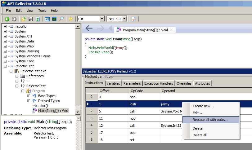Expand the mscorlib assembly node

point(5,26)
